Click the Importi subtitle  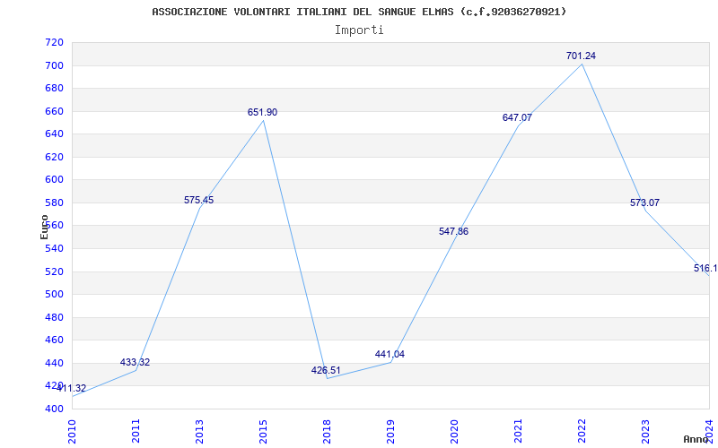click(359, 30)
